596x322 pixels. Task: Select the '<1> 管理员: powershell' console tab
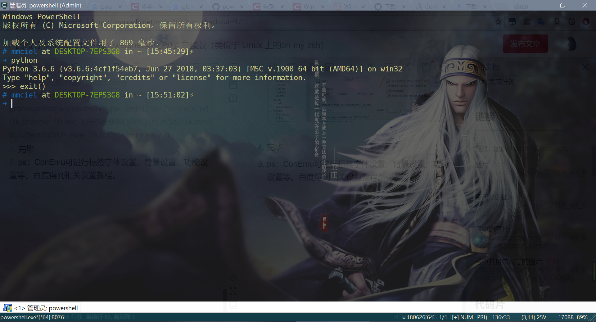40,308
